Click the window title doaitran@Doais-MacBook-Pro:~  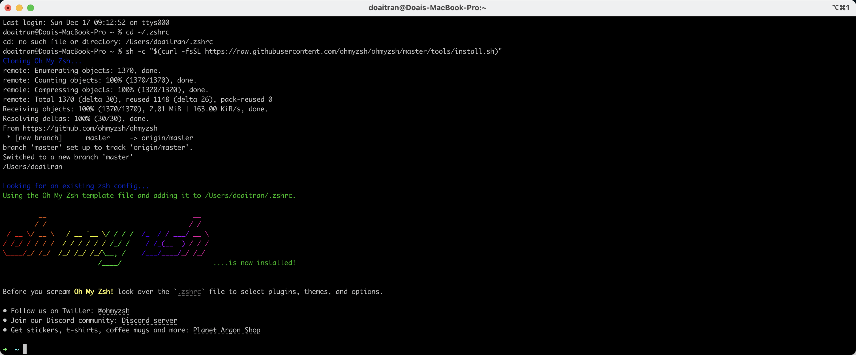(427, 8)
